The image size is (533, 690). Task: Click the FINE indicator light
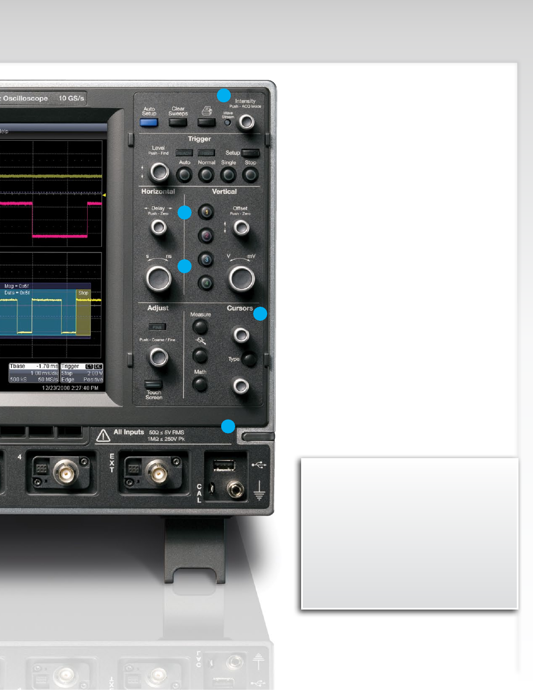coord(157,327)
